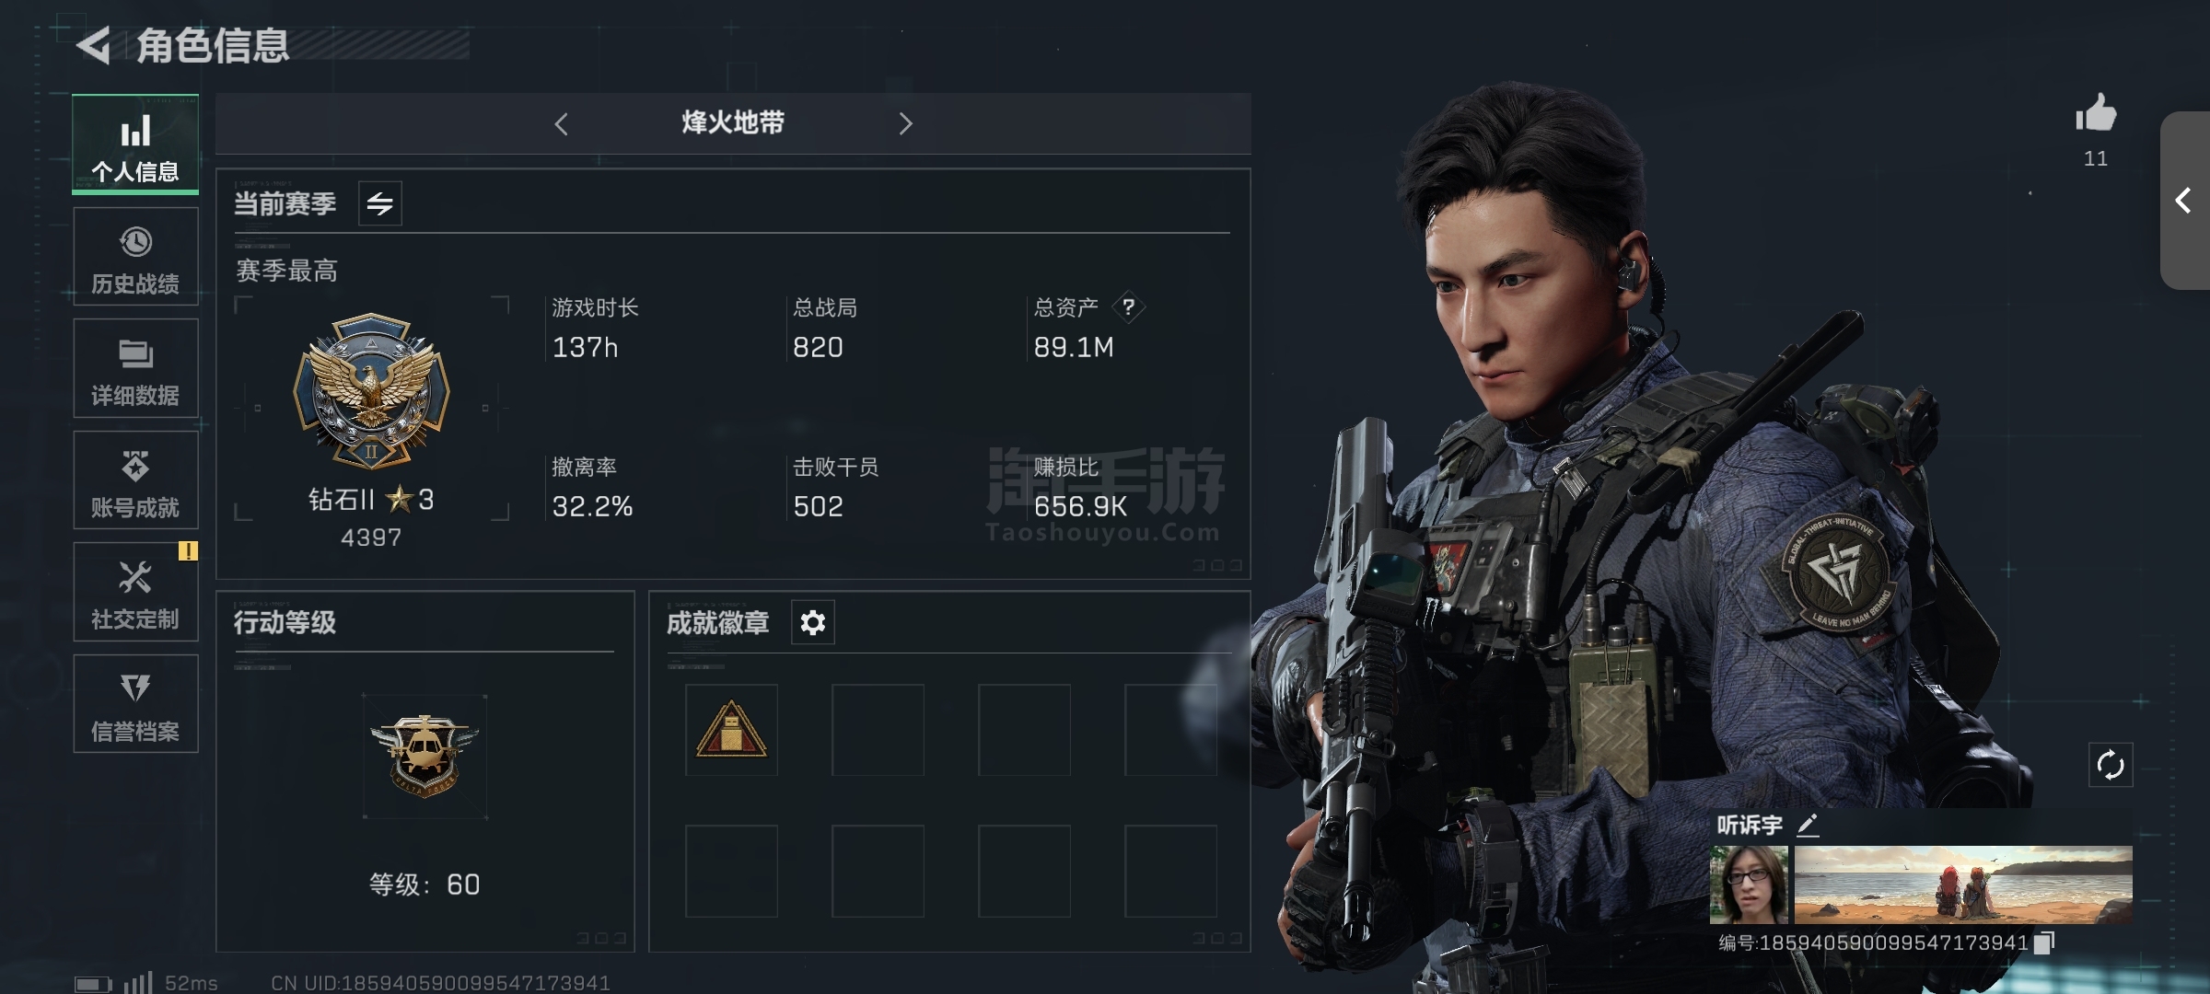Image resolution: width=2210 pixels, height=994 pixels.
Task: Open the 社交定制 customization section
Action: point(135,592)
